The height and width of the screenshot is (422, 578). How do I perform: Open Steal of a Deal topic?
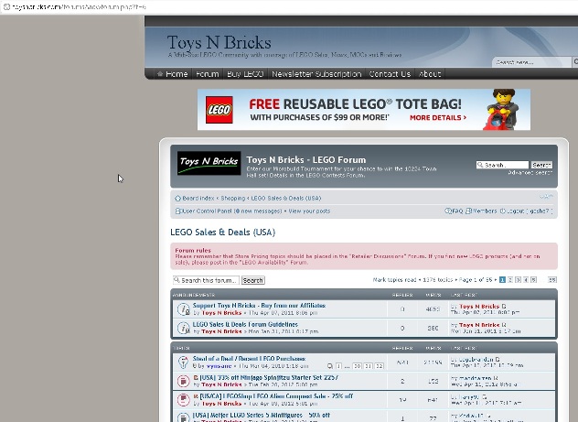(249, 359)
